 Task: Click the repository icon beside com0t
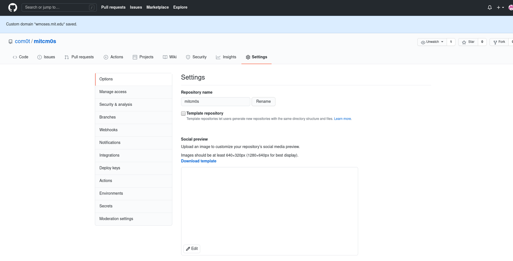click(x=11, y=42)
